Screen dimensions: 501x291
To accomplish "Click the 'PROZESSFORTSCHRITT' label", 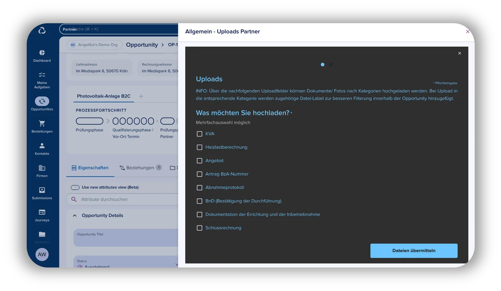I will (101, 110).
